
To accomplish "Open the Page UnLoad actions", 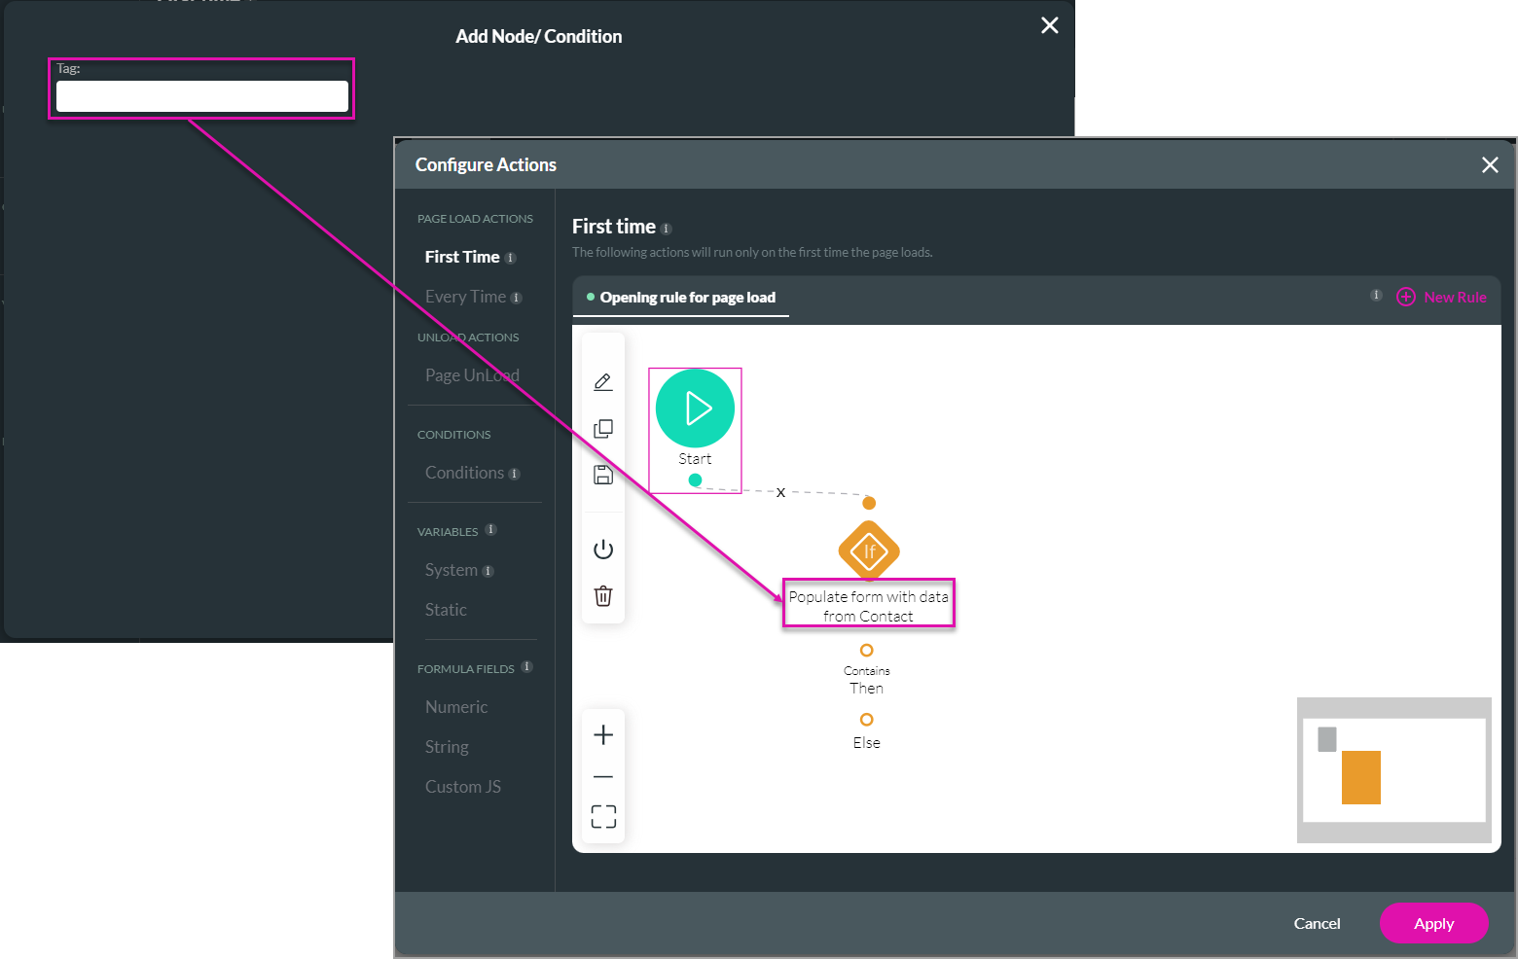I will pos(472,375).
